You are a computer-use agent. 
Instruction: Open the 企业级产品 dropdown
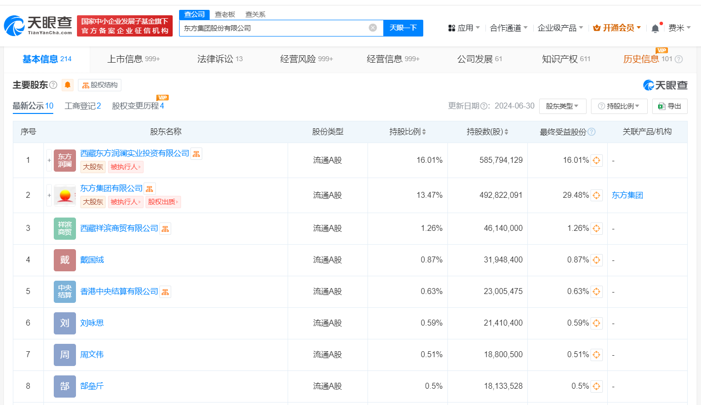[559, 28]
